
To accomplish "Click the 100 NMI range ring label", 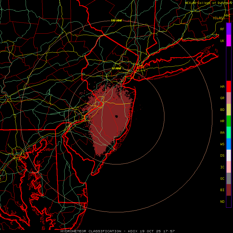I will pos(116,20).
